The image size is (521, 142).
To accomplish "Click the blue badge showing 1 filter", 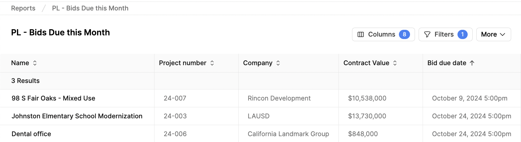I will tap(462, 34).
